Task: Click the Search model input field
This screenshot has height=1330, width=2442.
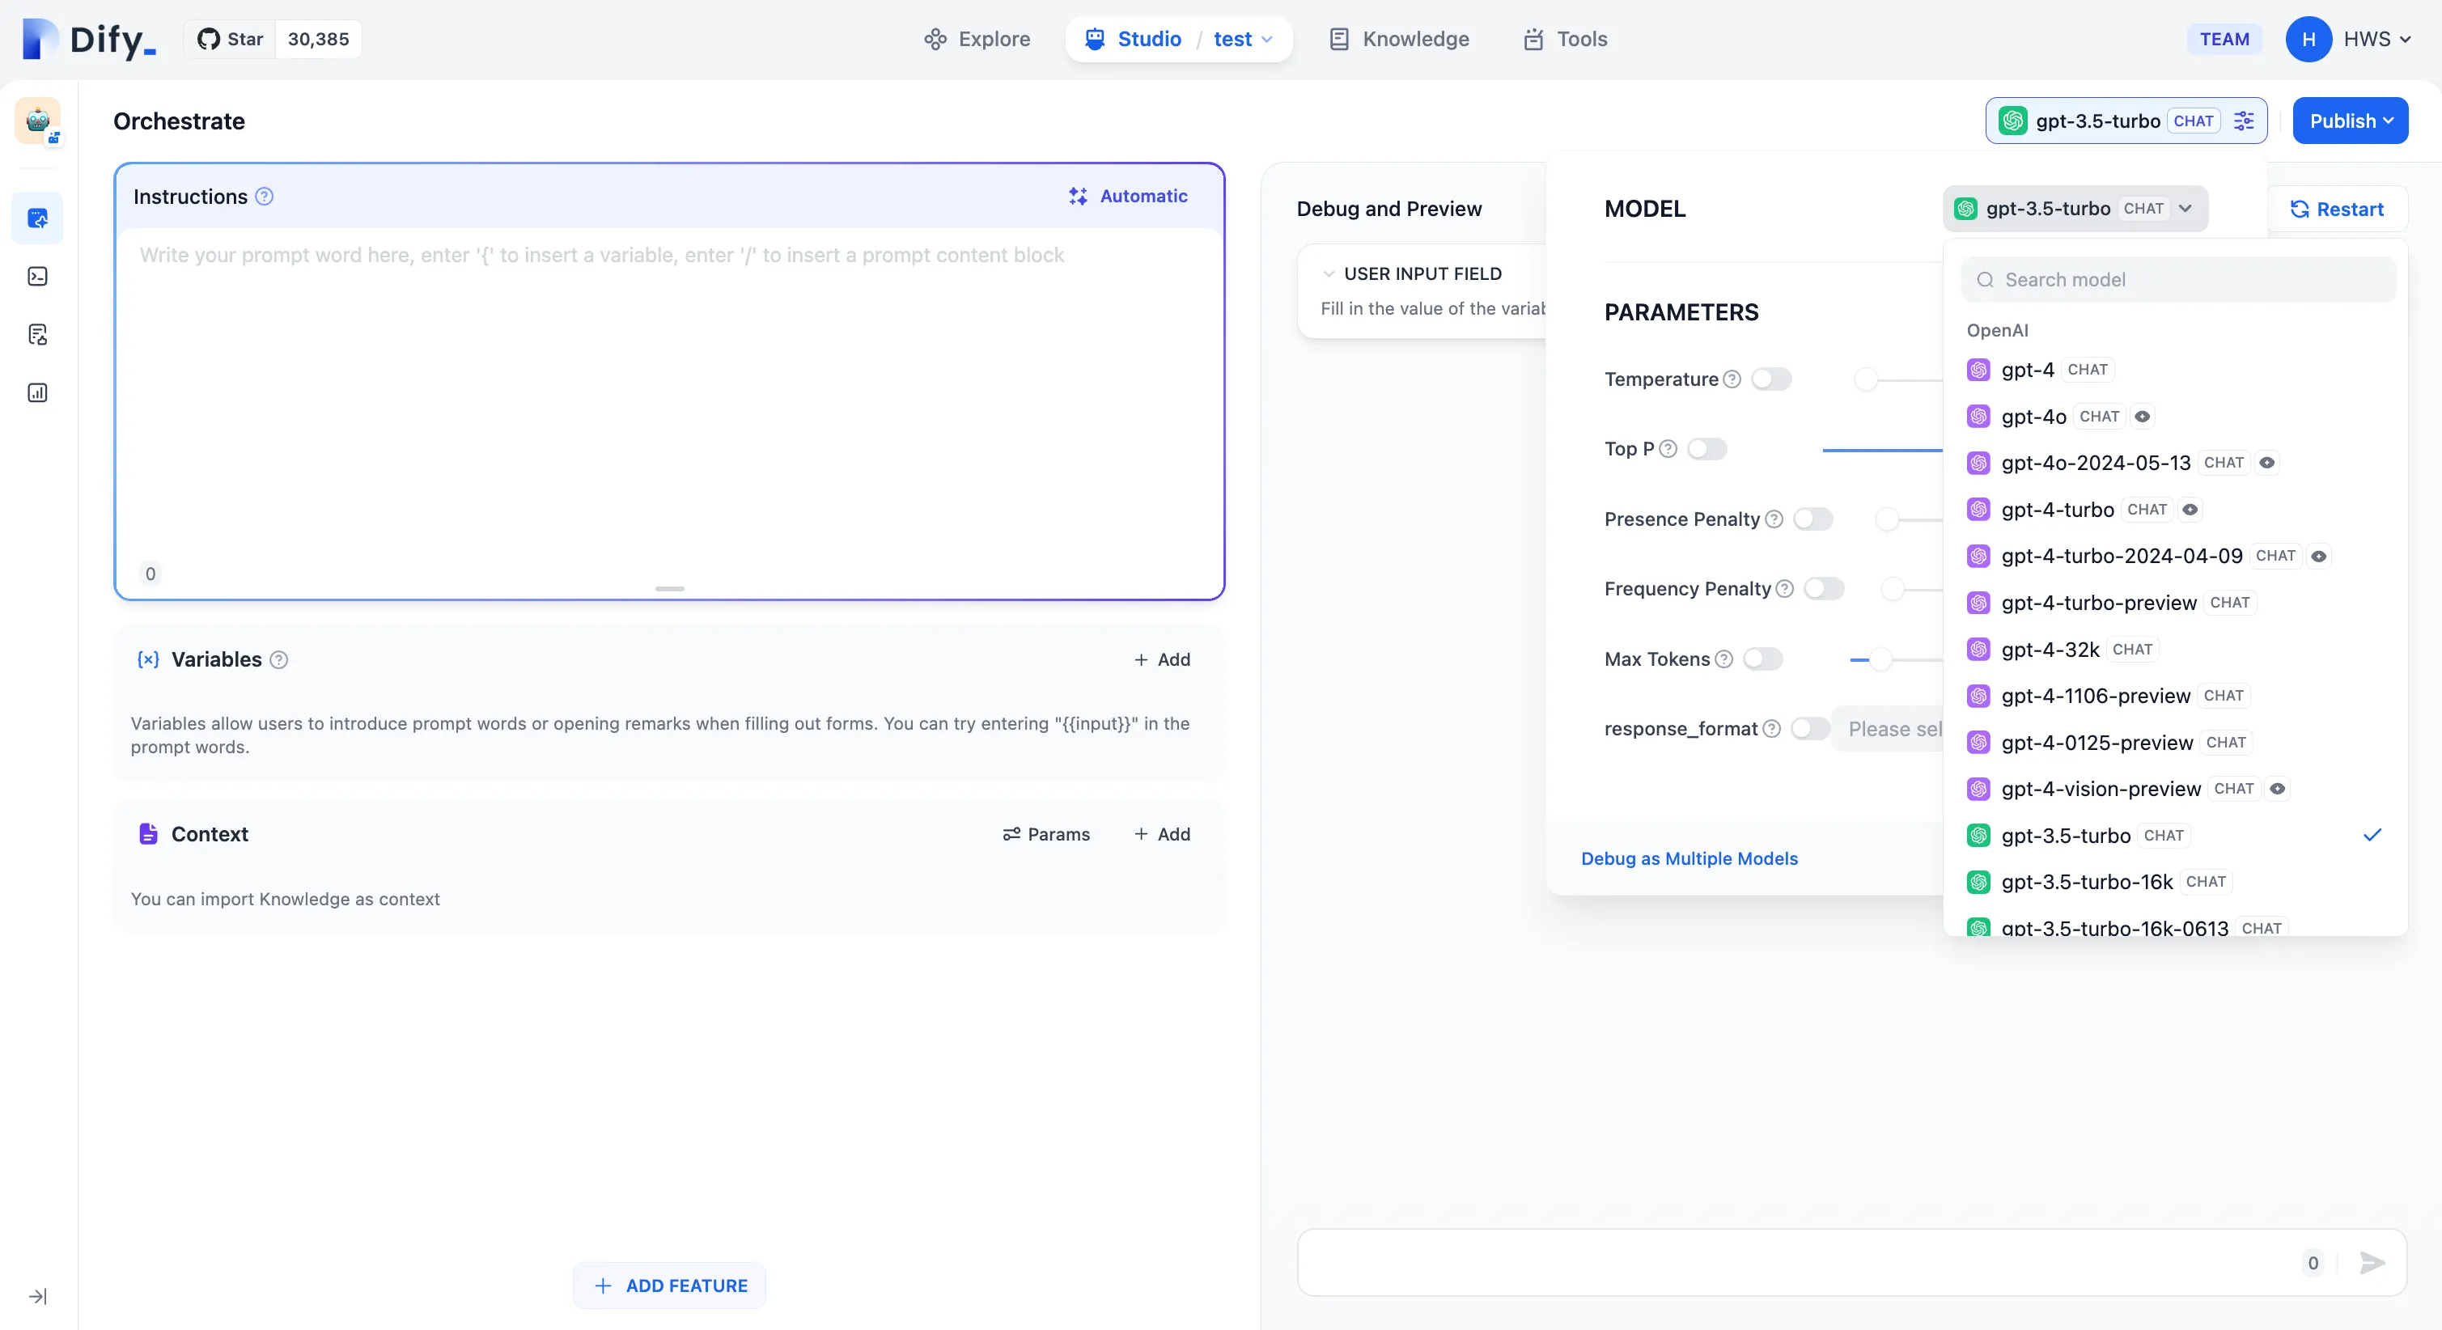Action: (2177, 280)
